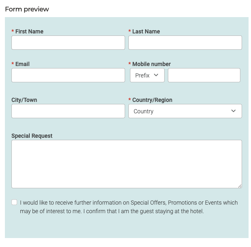Image resolution: width=251 pixels, height=247 pixels.
Task: Click the Country/Region label
Action: (x=152, y=100)
